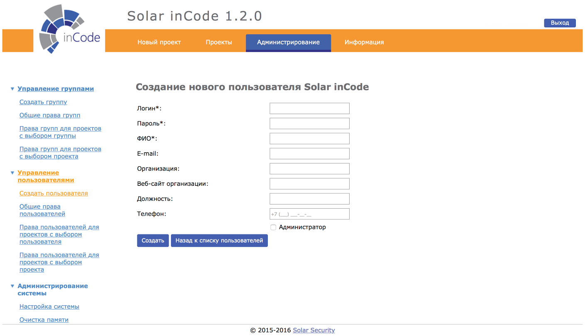
Task: Click the Телефон phone number field
Action: 309,214
